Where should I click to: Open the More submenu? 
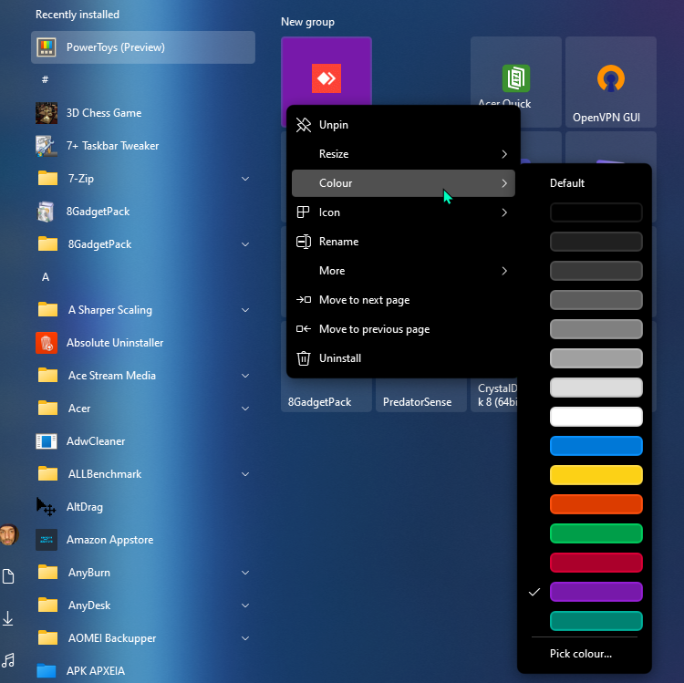tap(403, 271)
